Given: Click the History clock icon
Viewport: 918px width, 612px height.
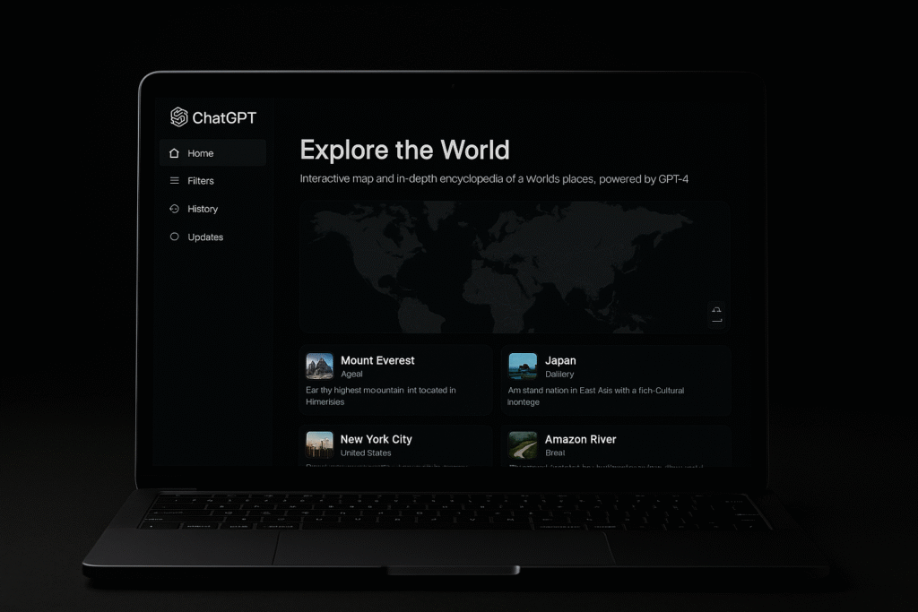Looking at the screenshot, I should pos(174,209).
